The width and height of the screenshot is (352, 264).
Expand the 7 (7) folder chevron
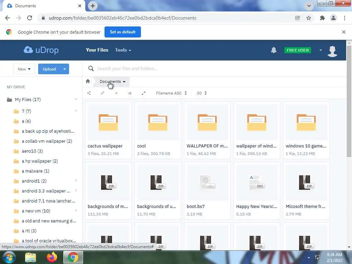tap(76, 111)
